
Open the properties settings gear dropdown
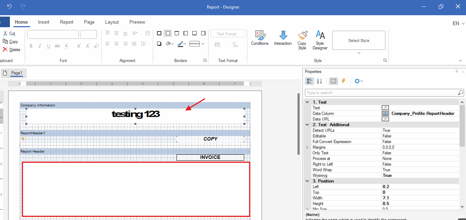pyautogui.click(x=358, y=81)
